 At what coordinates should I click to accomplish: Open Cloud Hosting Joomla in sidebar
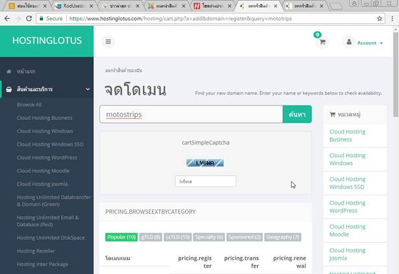pos(42,184)
